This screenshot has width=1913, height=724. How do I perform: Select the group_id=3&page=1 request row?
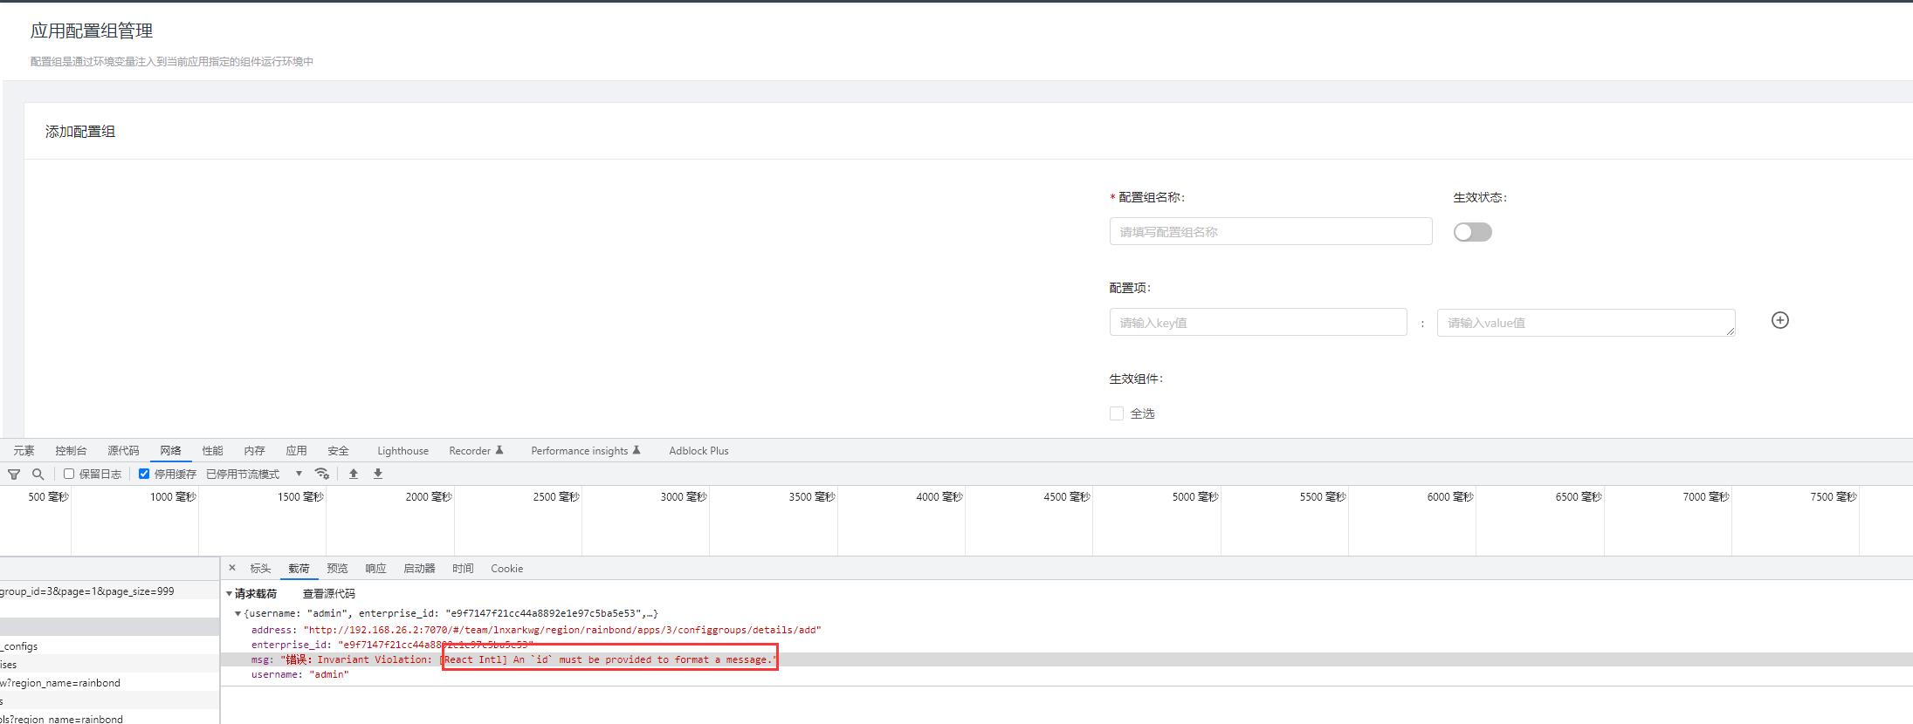tap(109, 591)
